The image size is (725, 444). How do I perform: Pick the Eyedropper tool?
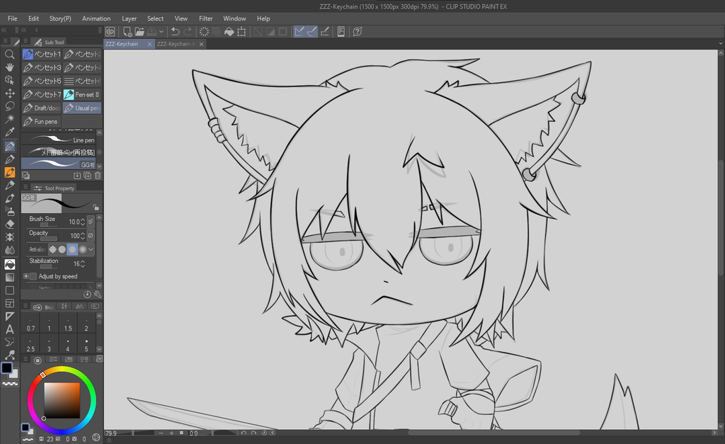[x=10, y=132]
